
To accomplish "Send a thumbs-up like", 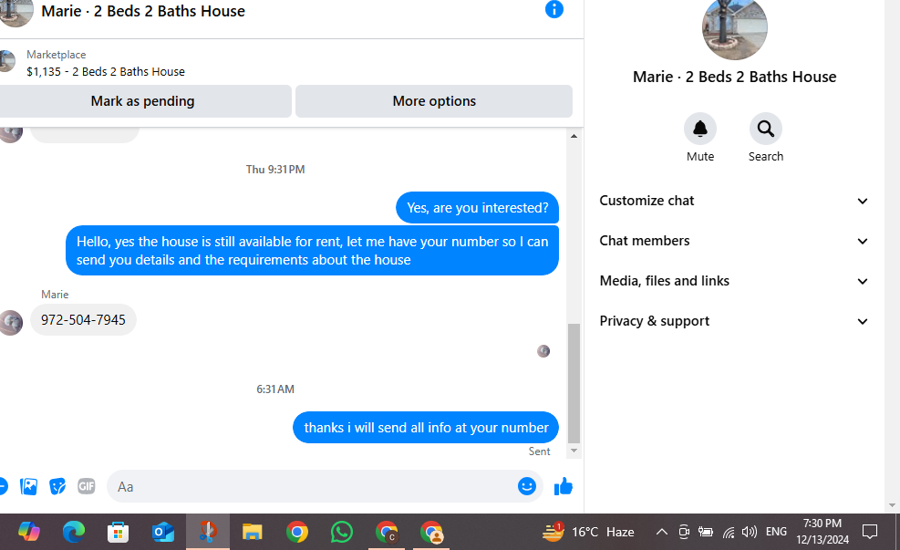I will (564, 486).
